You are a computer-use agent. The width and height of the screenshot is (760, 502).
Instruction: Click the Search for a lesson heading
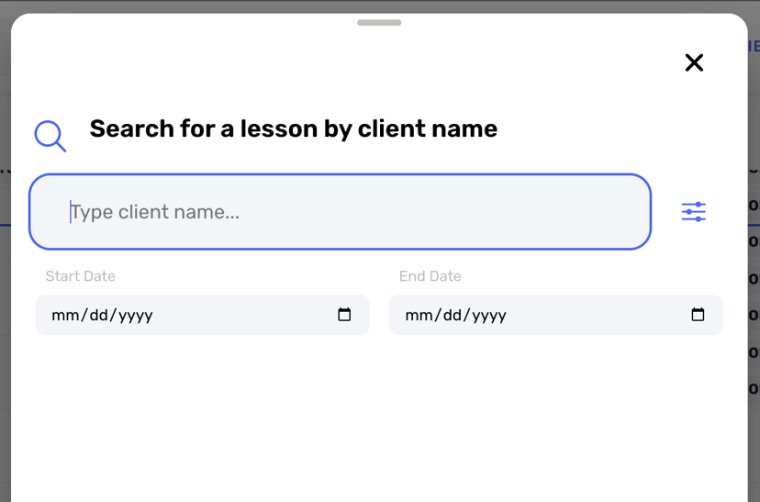coord(293,128)
